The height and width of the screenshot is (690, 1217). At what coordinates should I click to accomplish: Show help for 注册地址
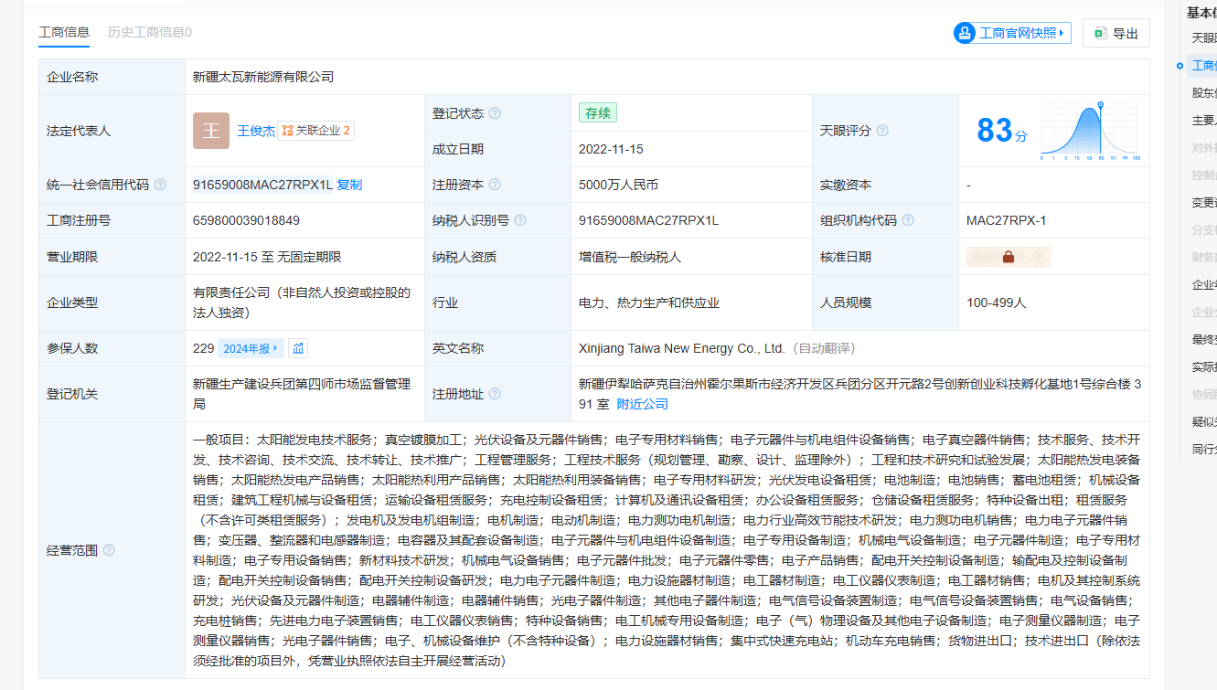tap(495, 394)
